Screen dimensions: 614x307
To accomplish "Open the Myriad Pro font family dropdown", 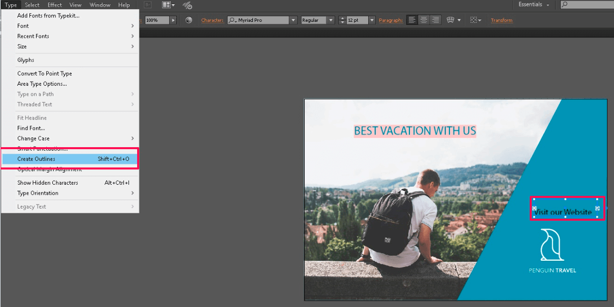I will (x=294, y=20).
